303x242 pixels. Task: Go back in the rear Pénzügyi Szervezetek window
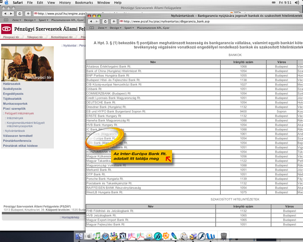(5, 14)
